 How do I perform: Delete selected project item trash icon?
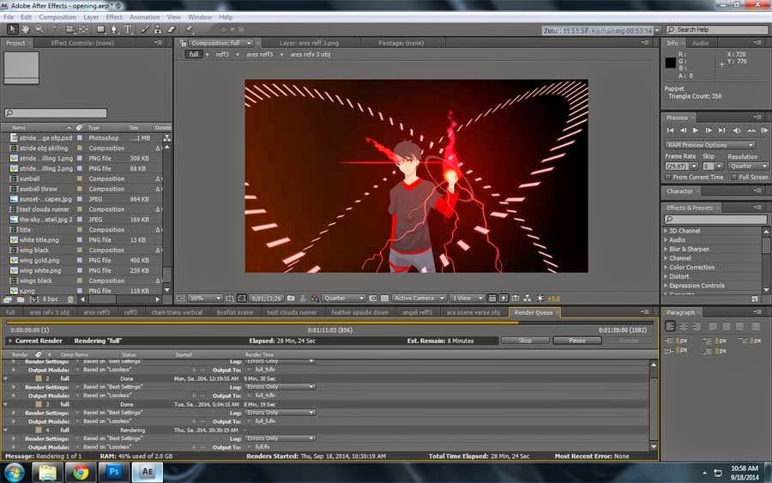(x=70, y=299)
